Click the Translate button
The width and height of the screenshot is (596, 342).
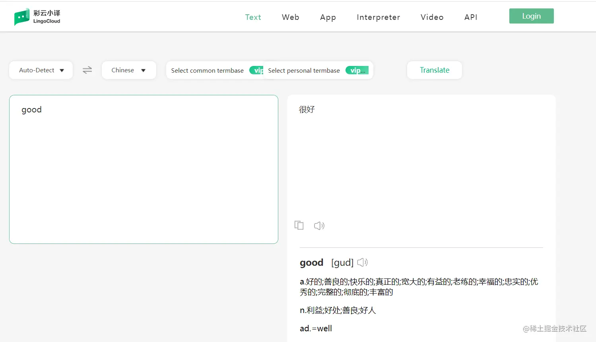[434, 70]
